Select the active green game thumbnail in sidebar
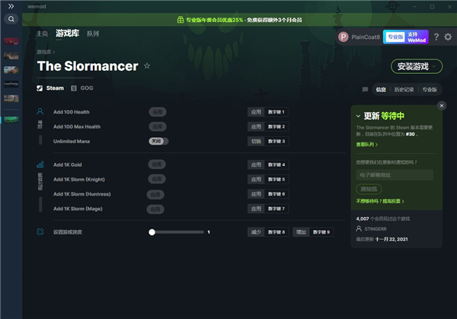 pyautogui.click(x=11, y=120)
